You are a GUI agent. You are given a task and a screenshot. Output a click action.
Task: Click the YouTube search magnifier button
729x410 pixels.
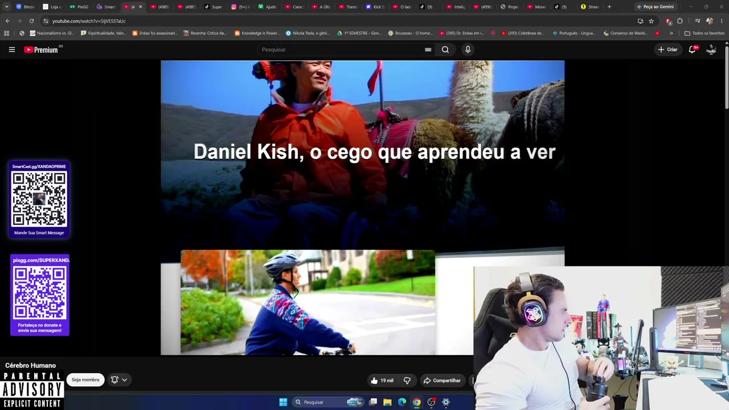(445, 50)
